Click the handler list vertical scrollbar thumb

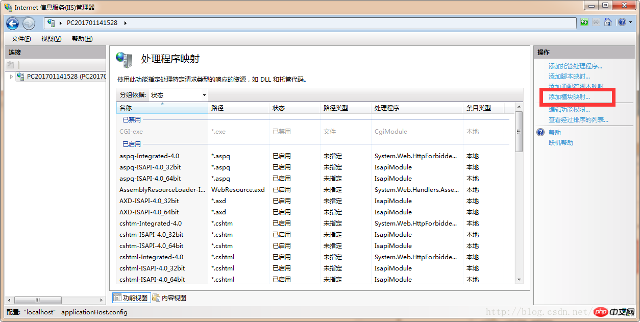coord(519,132)
